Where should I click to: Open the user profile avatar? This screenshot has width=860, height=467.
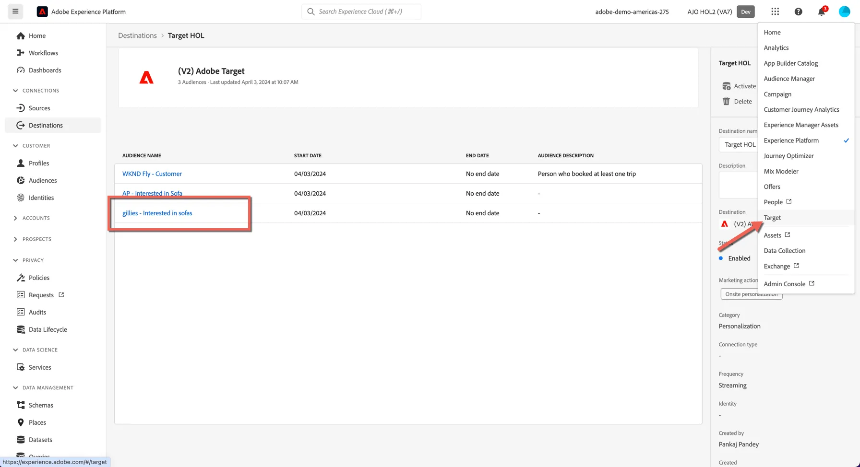point(844,12)
